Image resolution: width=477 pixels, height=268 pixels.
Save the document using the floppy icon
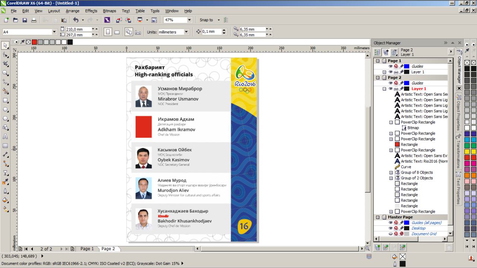(x=25, y=20)
